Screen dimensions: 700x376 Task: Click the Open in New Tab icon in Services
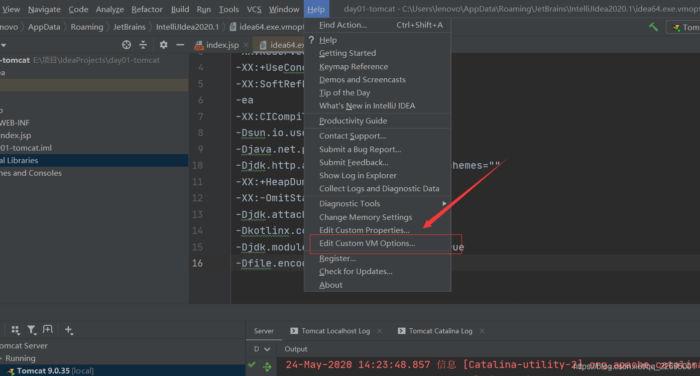coord(48,330)
